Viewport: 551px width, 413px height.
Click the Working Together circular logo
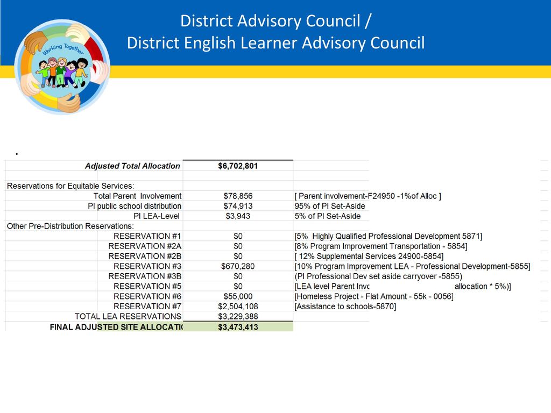[62, 67]
